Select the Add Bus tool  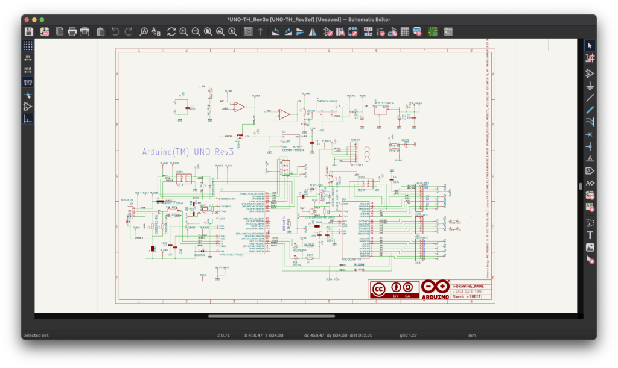[590, 110]
